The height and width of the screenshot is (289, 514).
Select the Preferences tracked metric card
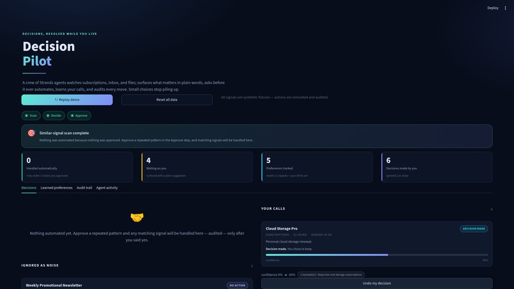(317, 167)
